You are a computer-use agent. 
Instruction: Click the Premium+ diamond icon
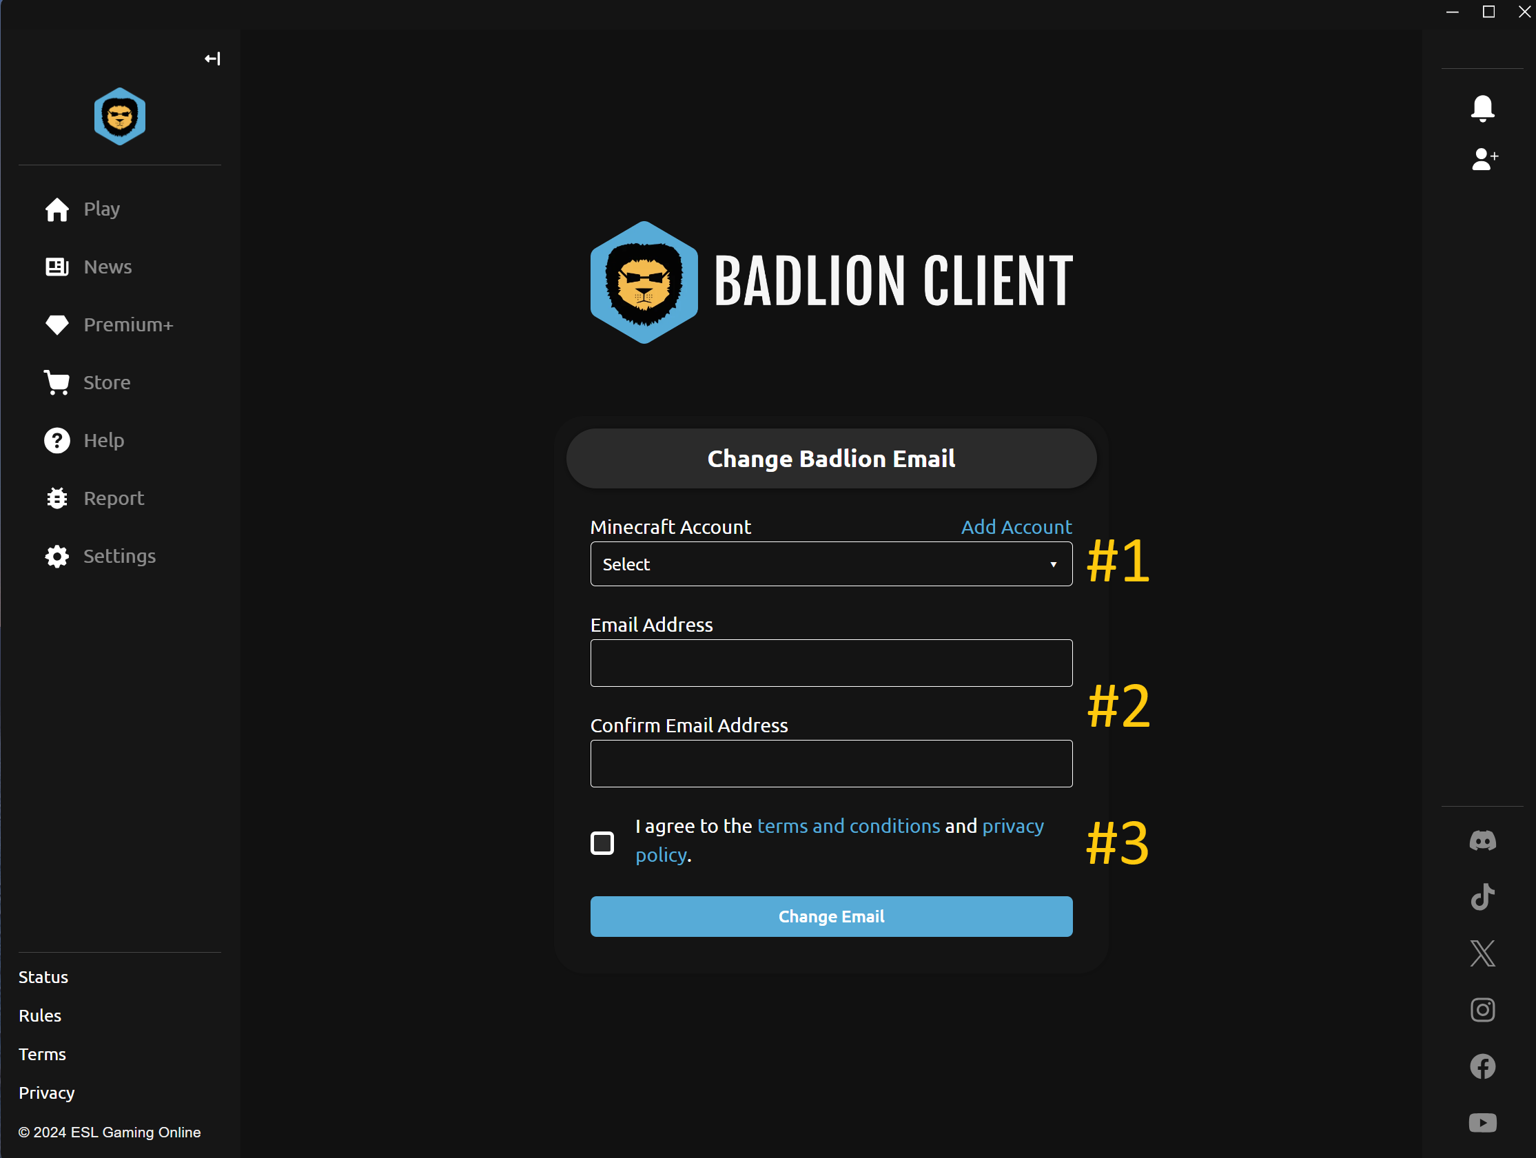click(57, 324)
